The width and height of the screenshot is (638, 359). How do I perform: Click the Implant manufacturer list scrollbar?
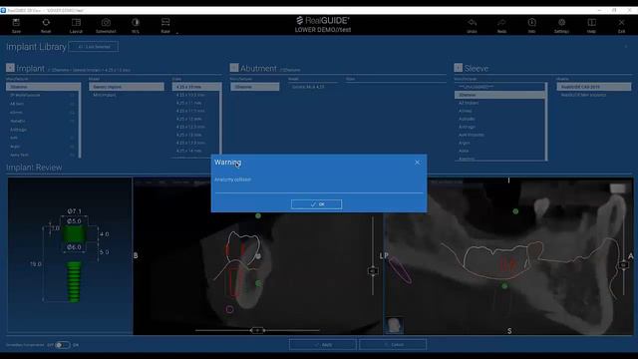click(x=80, y=120)
